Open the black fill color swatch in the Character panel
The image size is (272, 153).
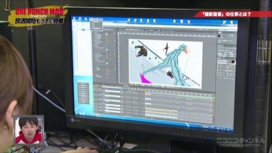[x=233, y=62]
